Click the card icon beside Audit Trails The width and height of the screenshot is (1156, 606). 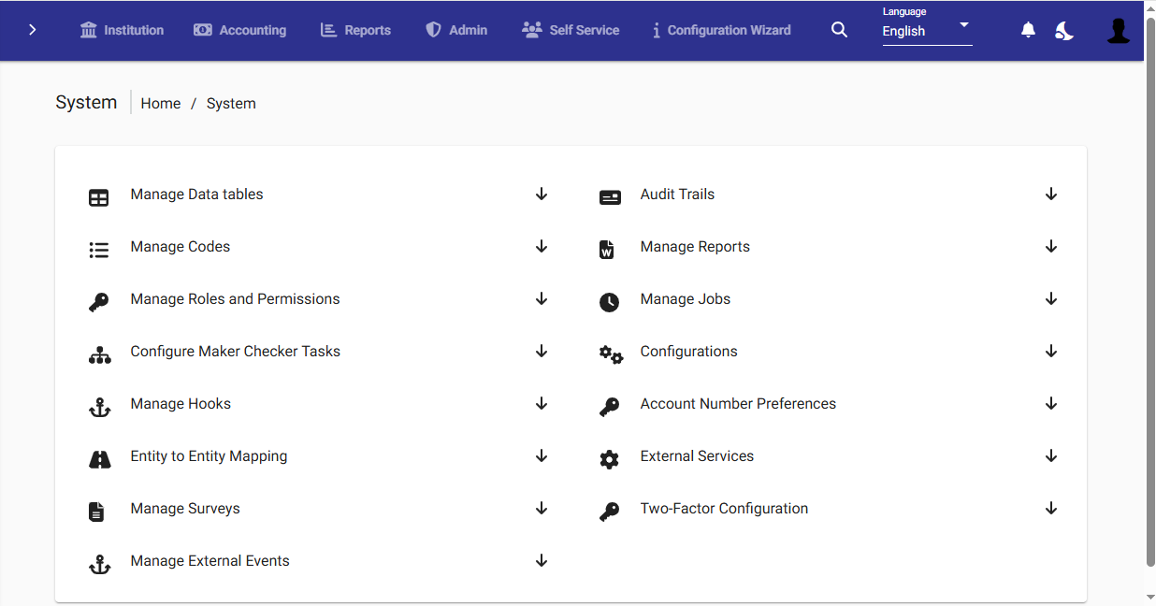coord(610,198)
